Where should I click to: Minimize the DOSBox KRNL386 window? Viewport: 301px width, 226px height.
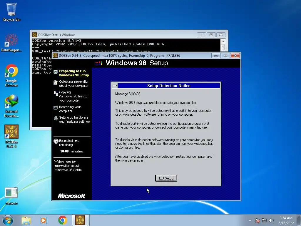tap(216, 56)
